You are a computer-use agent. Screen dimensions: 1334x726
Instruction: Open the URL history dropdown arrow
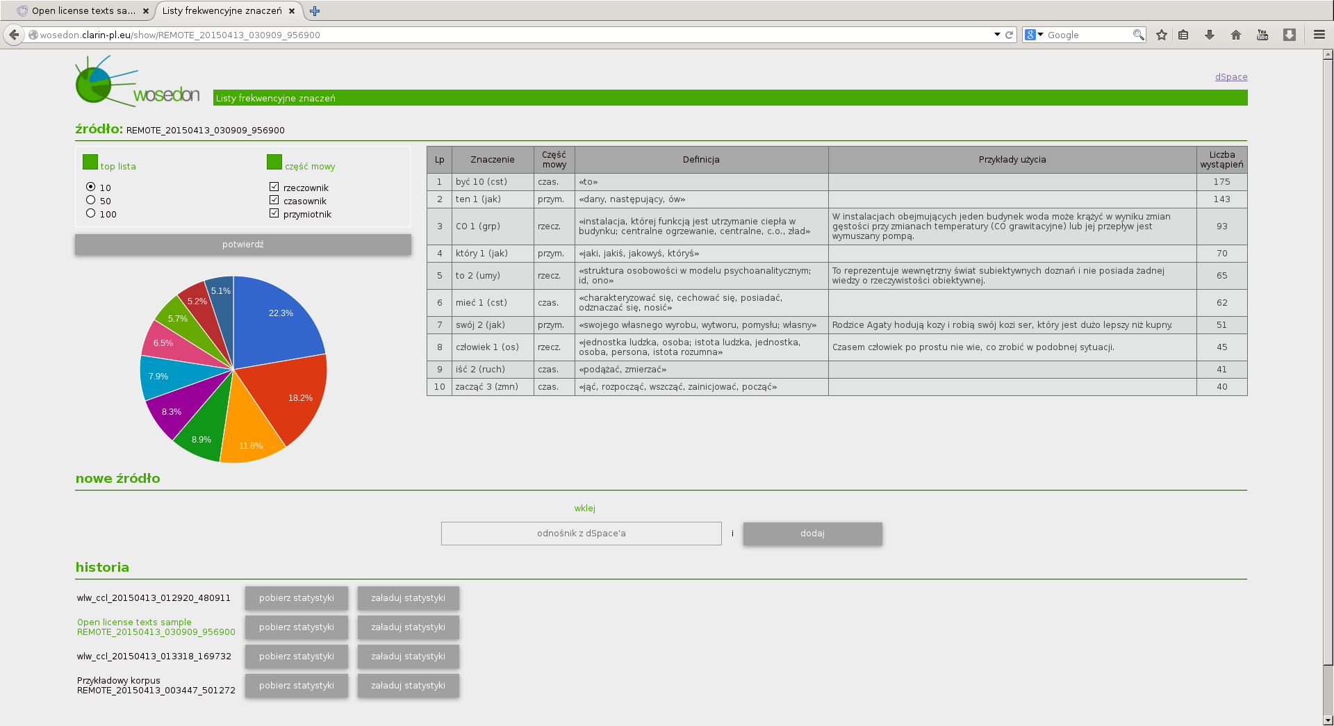tap(997, 35)
